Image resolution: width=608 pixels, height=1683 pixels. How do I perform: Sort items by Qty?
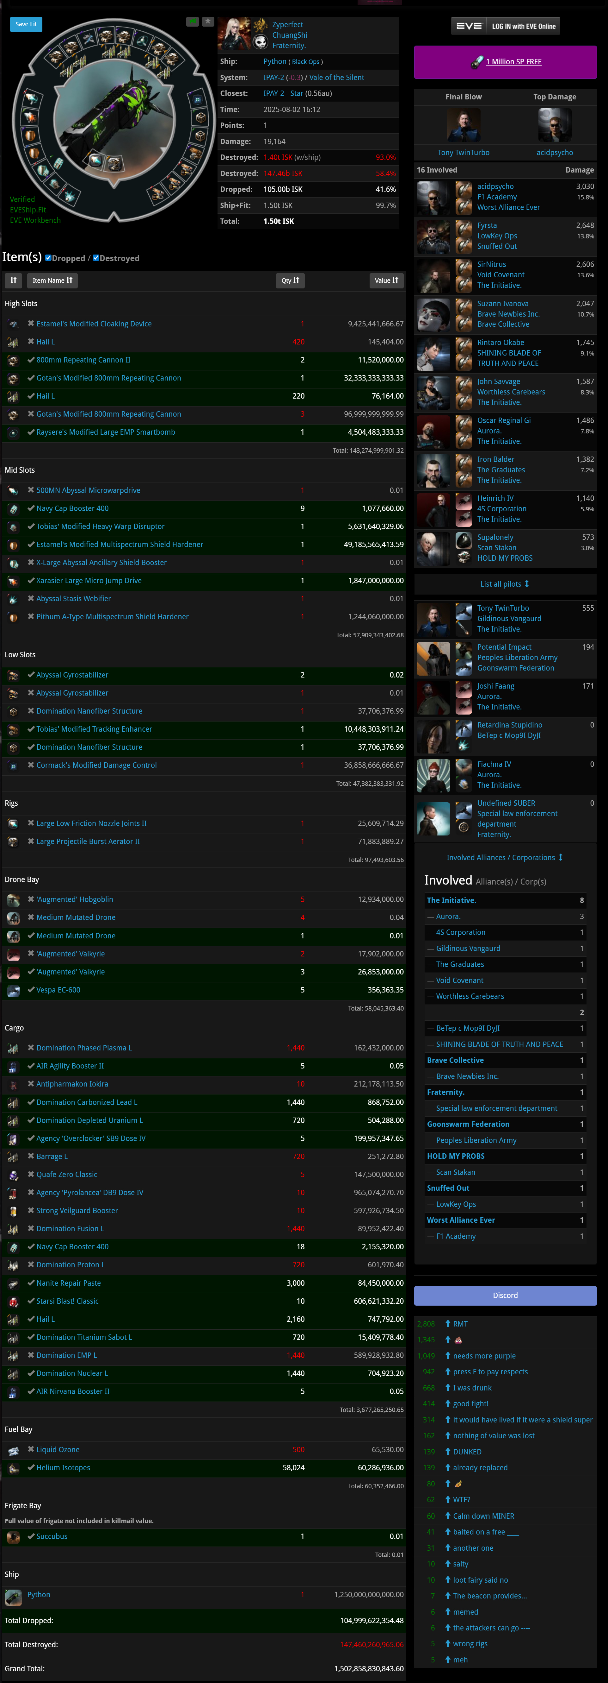[290, 281]
